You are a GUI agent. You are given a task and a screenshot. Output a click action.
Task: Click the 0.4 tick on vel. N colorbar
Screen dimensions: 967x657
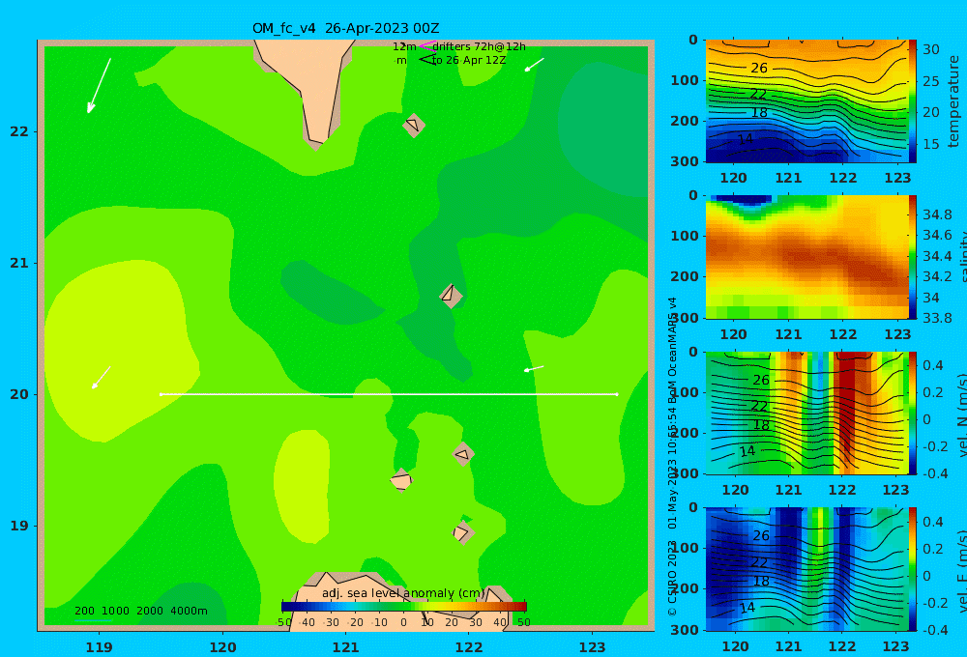click(x=933, y=365)
